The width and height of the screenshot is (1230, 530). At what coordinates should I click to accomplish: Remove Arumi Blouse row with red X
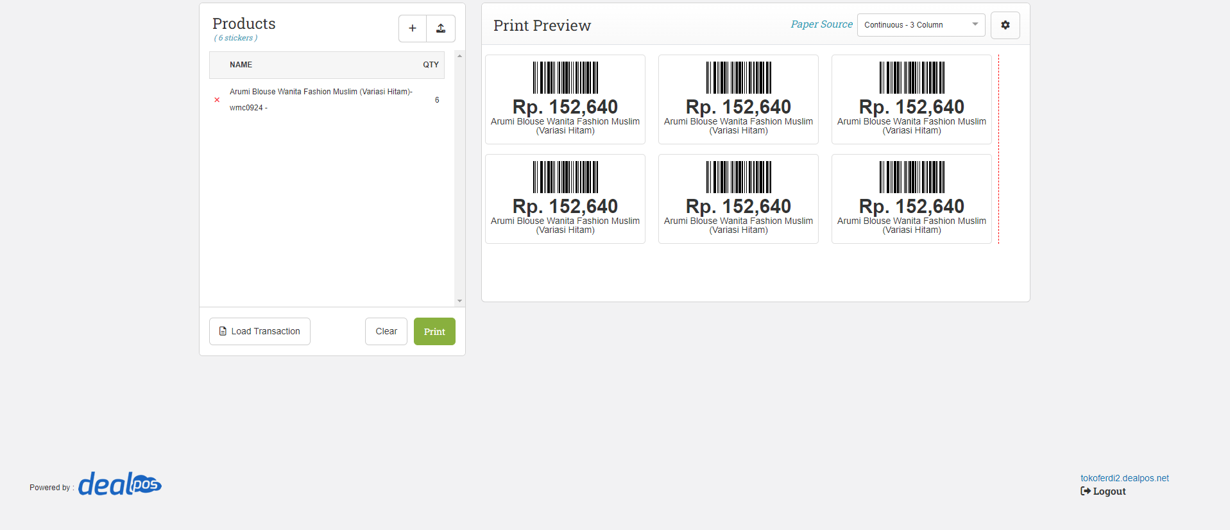[x=217, y=100]
